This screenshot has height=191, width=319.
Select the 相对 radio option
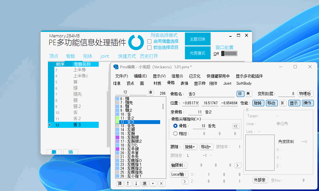click(x=175, y=133)
